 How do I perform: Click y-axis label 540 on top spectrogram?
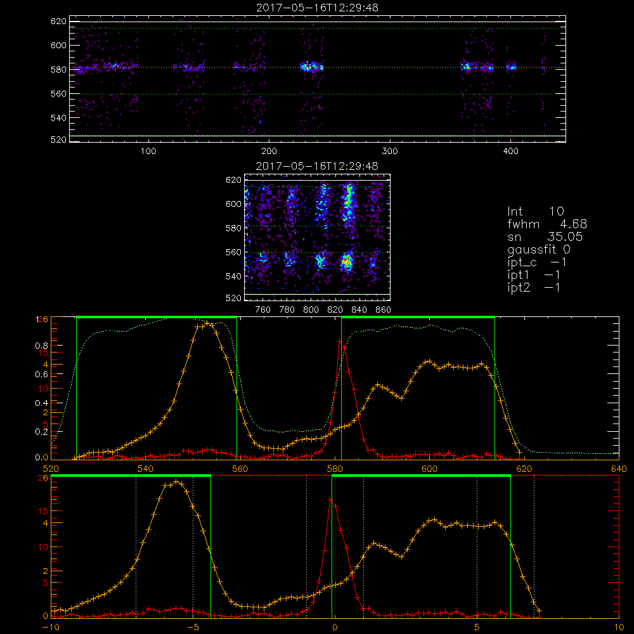click(58, 118)
